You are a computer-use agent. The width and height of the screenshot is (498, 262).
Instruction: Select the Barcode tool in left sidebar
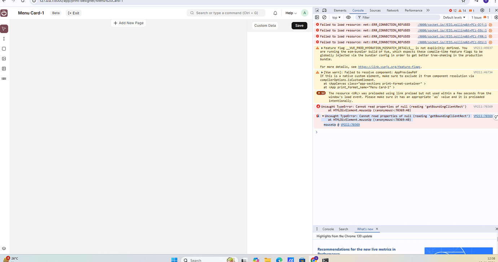coord(4,78)
